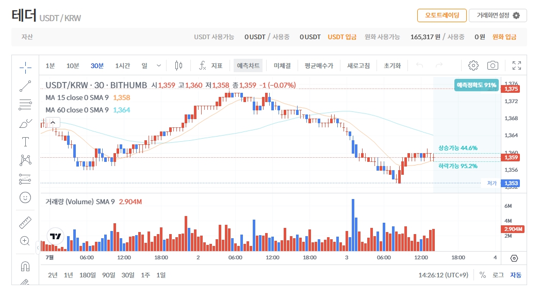Set the chart range to 90일
540x298 pixels.
pos(108,275)
